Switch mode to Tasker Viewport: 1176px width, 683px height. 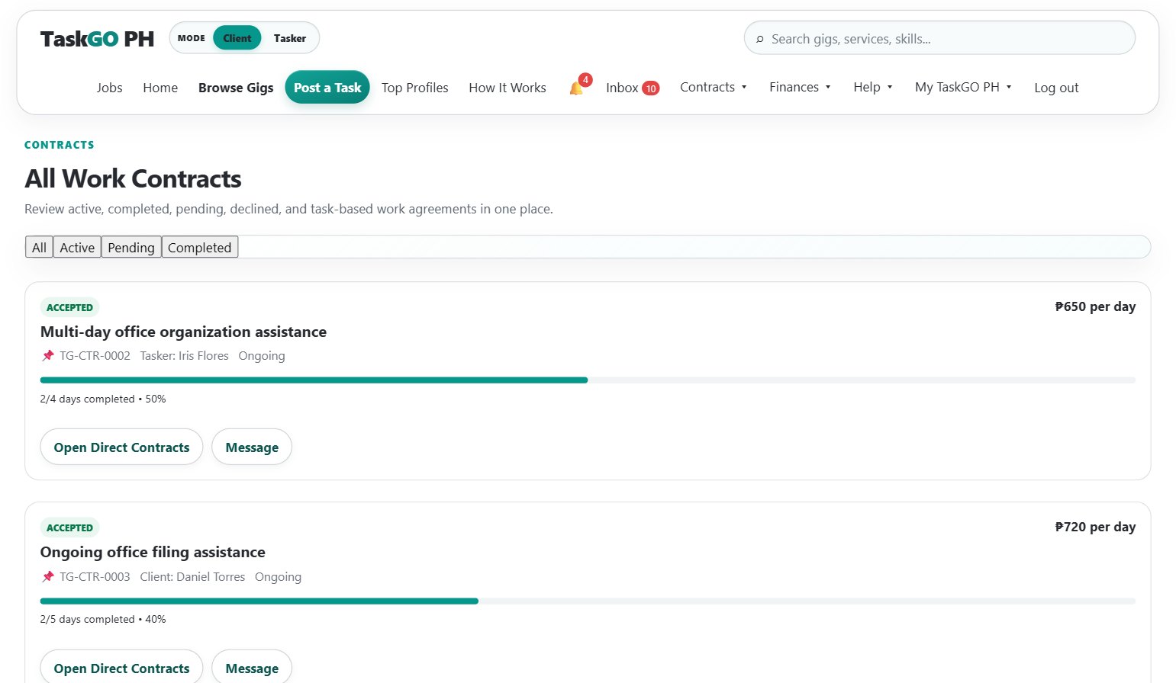coord(290,38)
